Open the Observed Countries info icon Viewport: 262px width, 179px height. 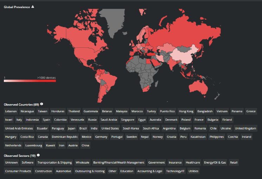[x=41, y=104]
